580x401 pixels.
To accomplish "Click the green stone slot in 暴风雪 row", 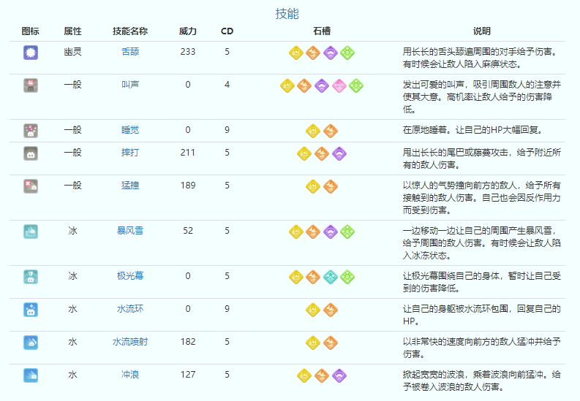I will 347,232.
